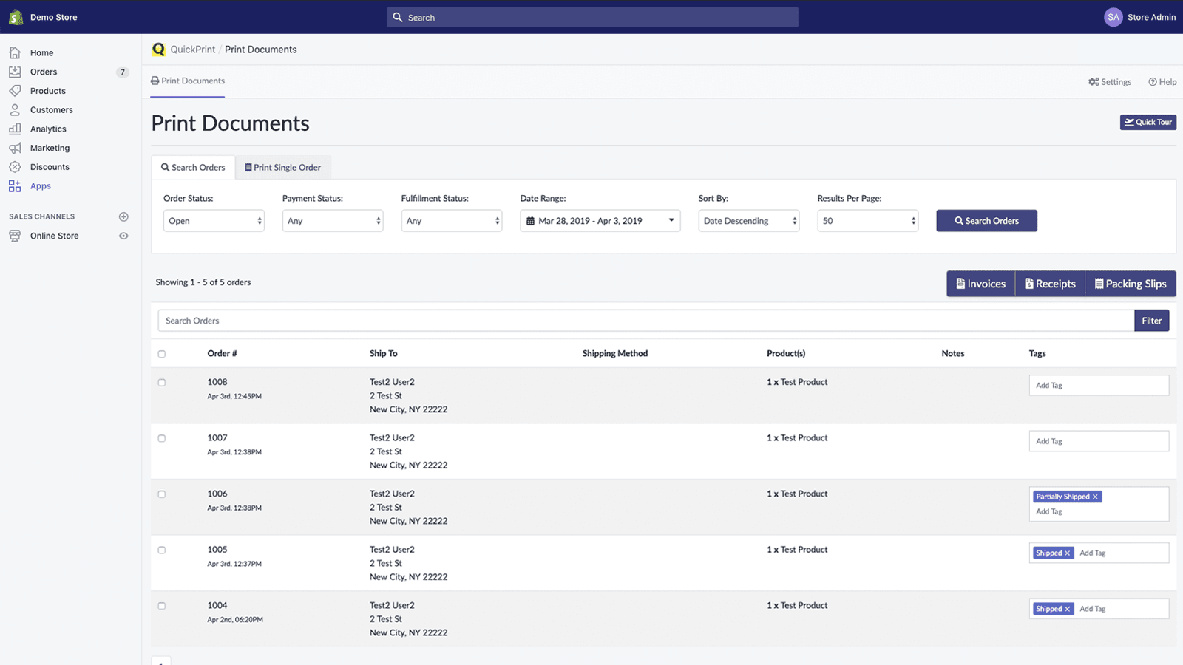Open QuickPrint Settings via the gear icon
Viewport: 1183px width, 665px height.
[x=1094, y=82]
